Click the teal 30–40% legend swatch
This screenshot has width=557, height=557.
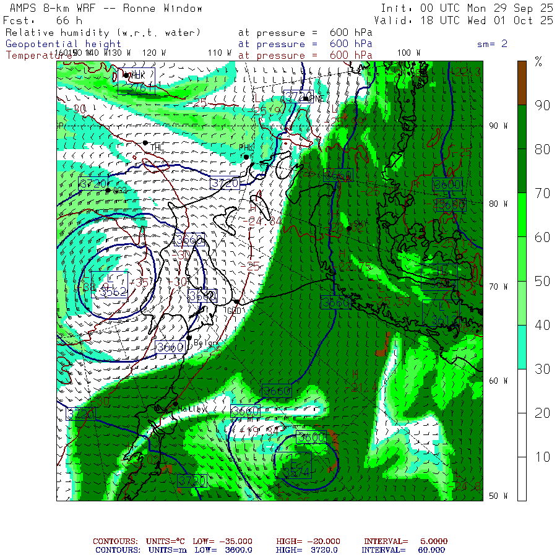click(522, 347)
